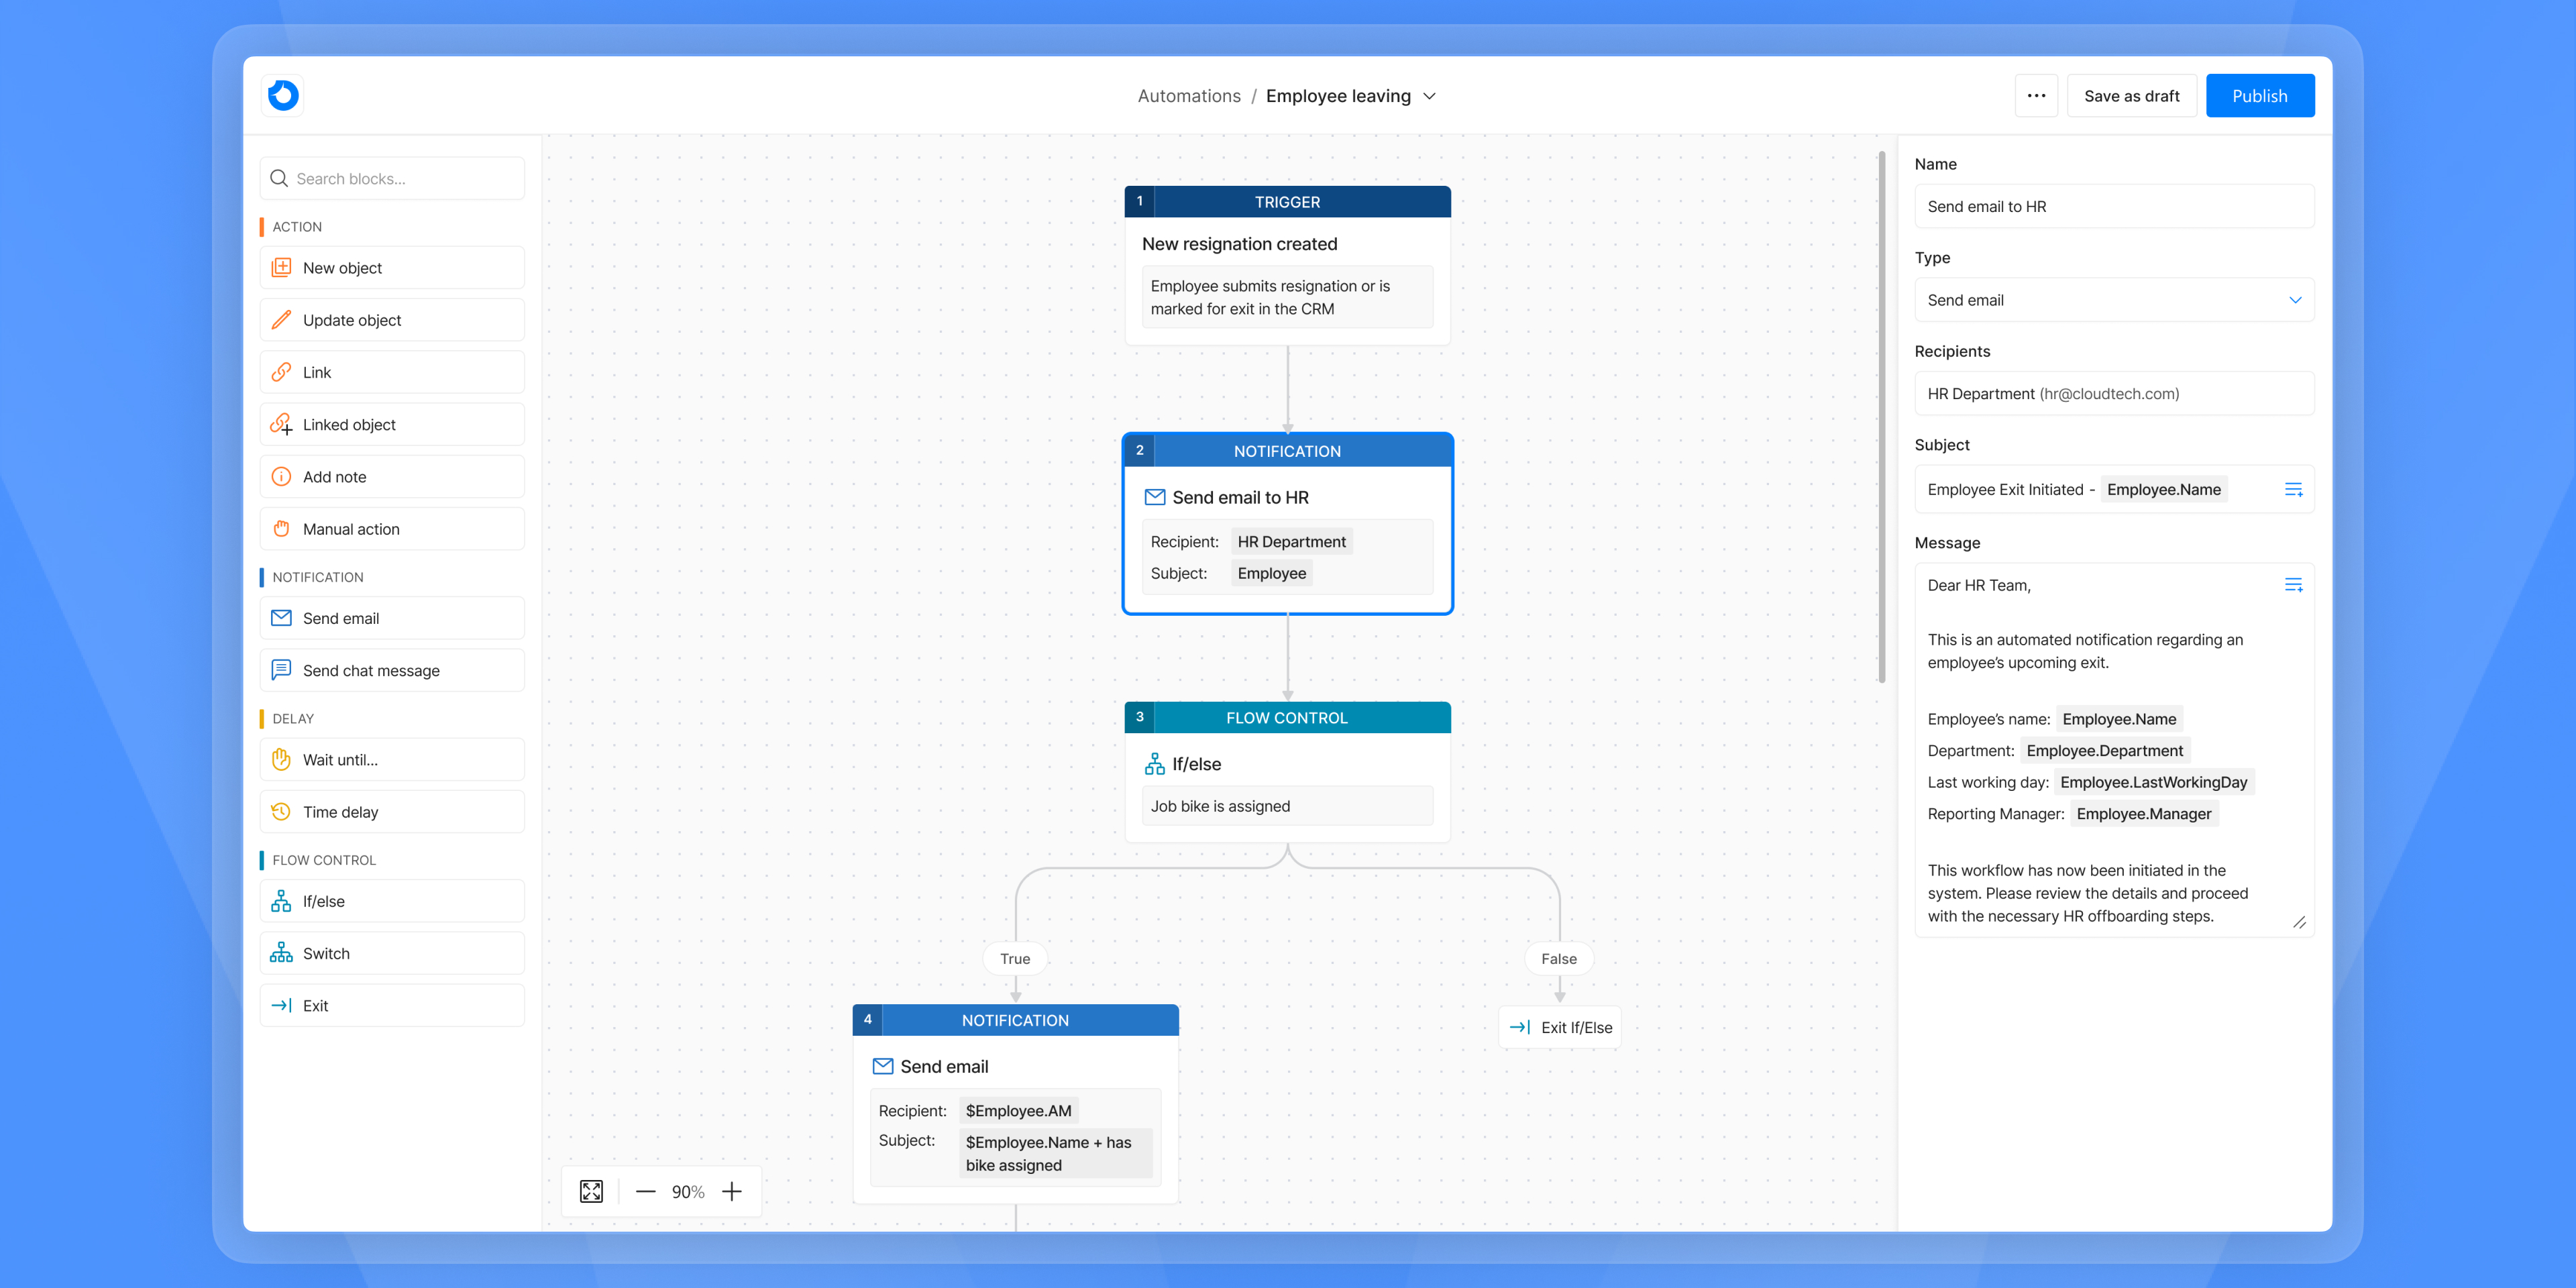Open the three-dots more options menu
The image size is (2576, 1288).
2036,96
